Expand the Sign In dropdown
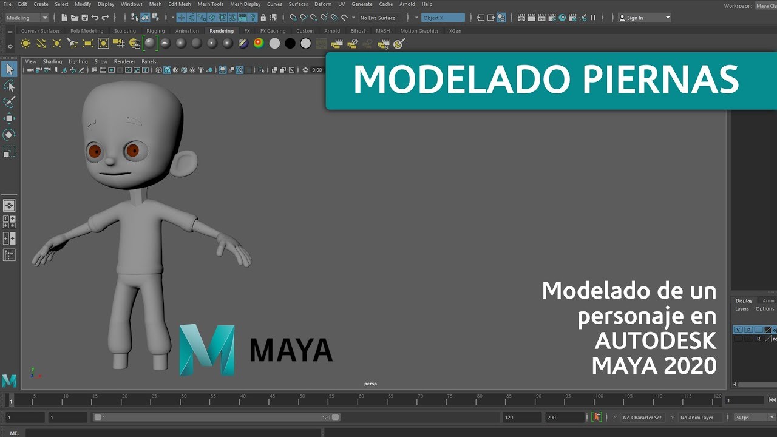This screenshot has width=777, height=437. click(645, 18)
